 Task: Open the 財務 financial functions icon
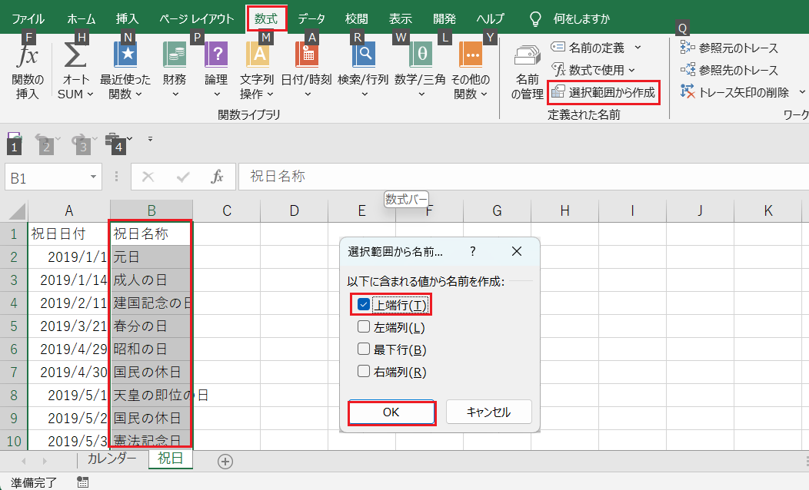[175, 58]
